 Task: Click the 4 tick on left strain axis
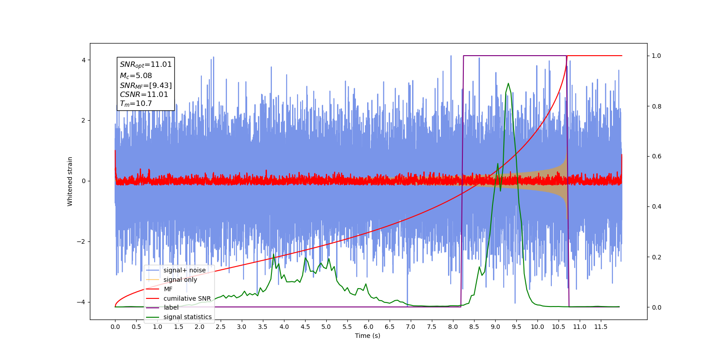coord(83,60)
